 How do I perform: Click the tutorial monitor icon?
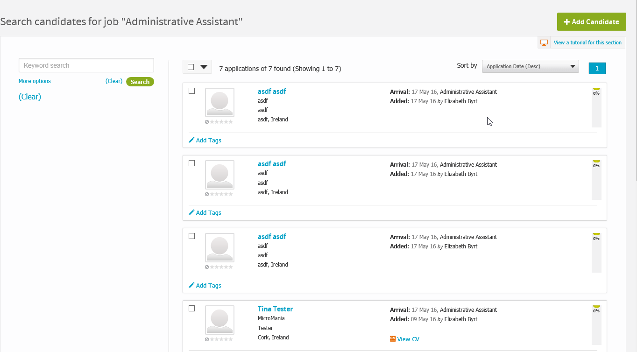point(544,42)
